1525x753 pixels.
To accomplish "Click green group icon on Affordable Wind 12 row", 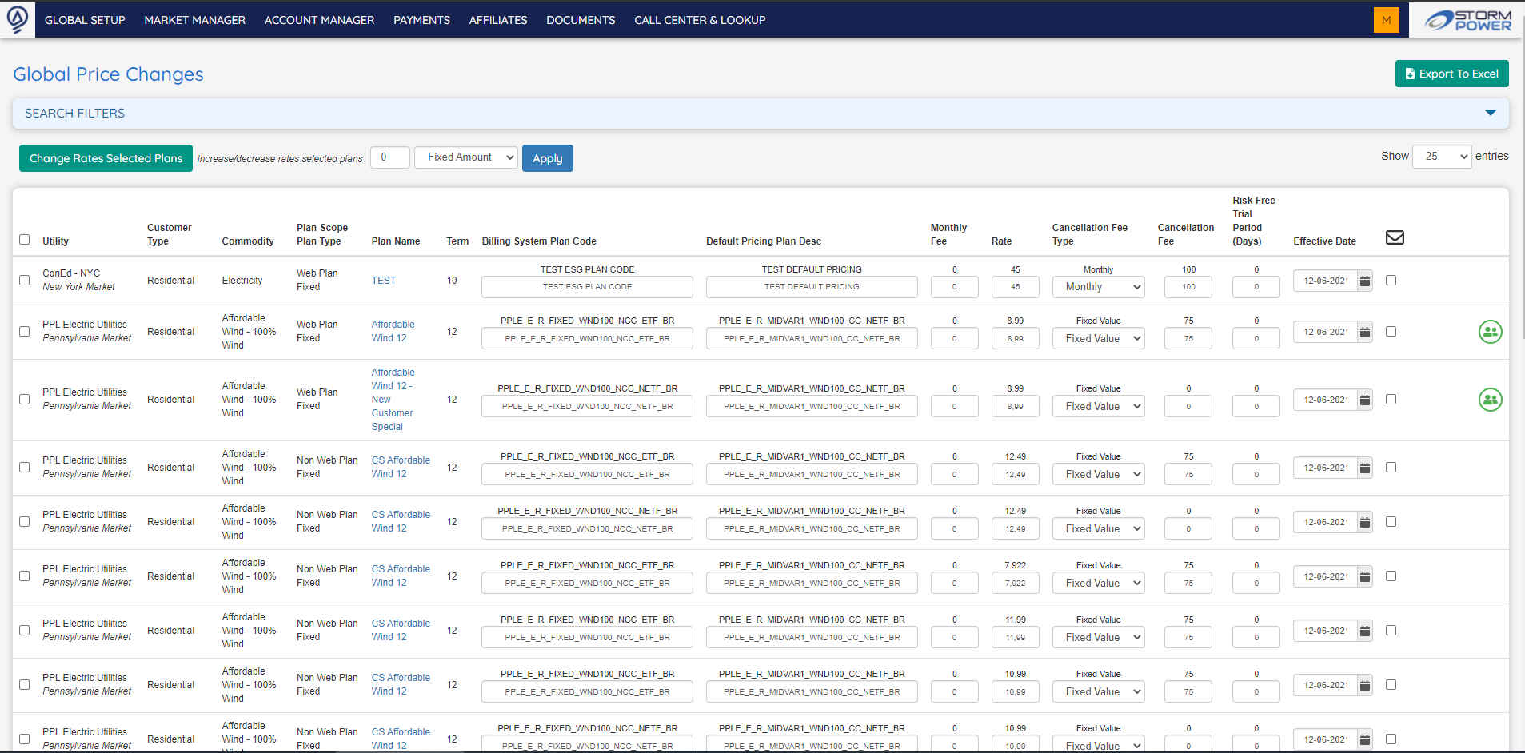I will click(1490, 332).
